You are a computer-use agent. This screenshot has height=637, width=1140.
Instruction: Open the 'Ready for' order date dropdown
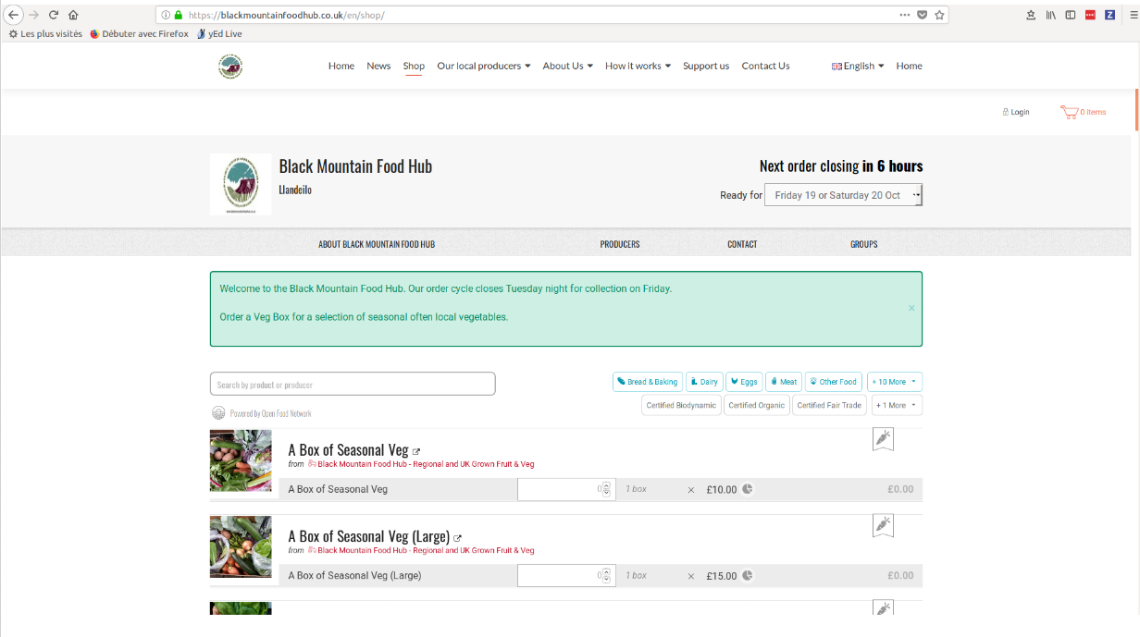click(843, 195)
